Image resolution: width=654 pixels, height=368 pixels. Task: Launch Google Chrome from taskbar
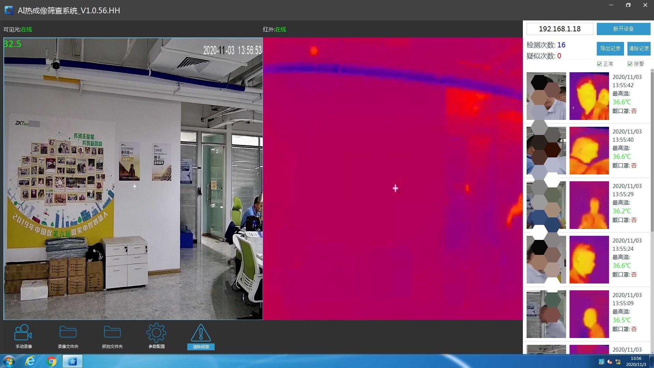(51, 361)
